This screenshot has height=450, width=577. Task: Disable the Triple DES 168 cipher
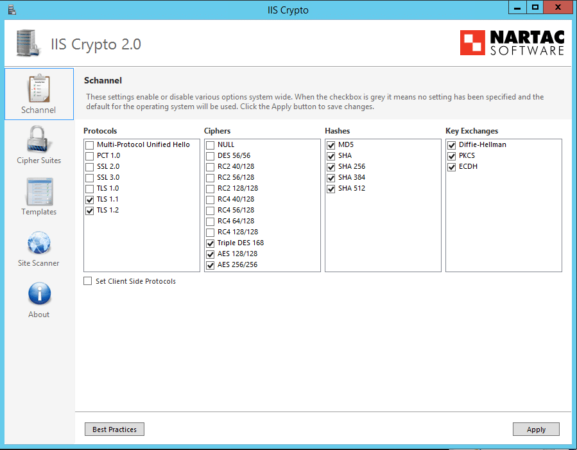click(x=210, y=243)
